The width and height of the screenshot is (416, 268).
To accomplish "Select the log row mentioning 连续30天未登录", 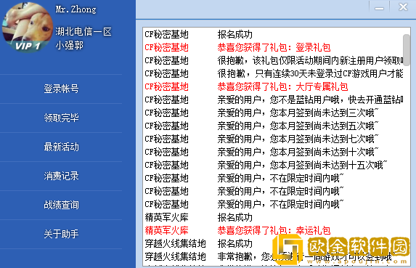I will pyautogui.click(x=273, y=73).
